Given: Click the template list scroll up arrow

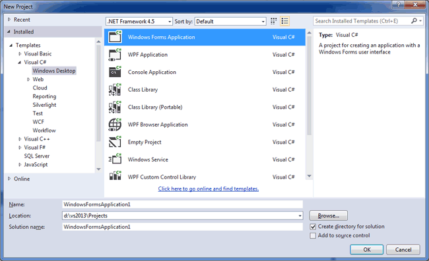Looking at the screenshot, I should [309, 33].
